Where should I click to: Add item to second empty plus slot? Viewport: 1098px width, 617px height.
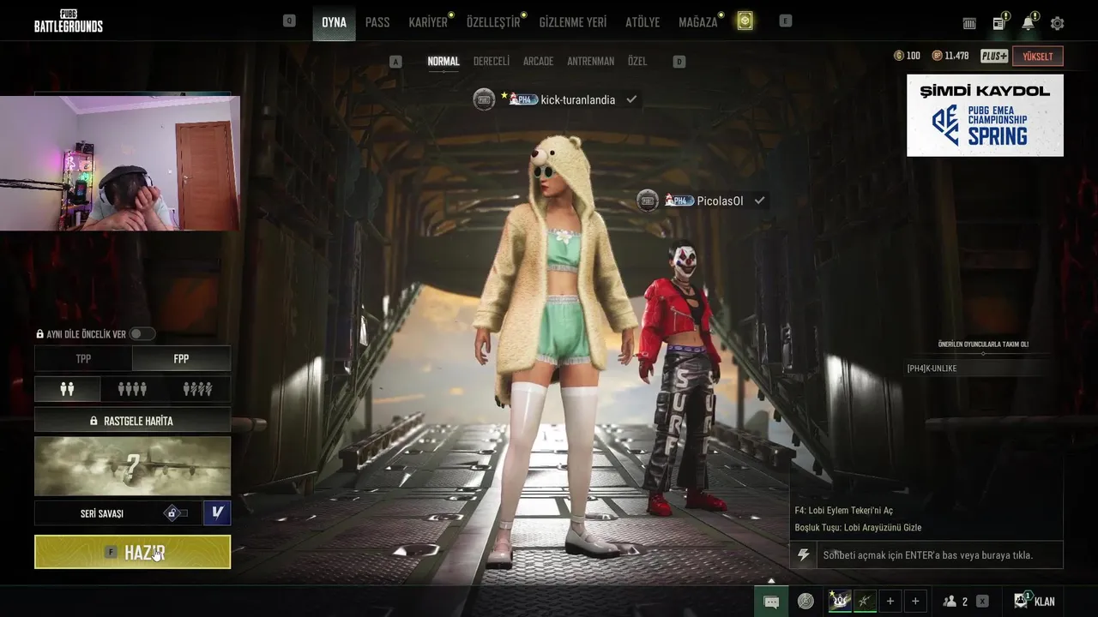[x=915, y=602]
